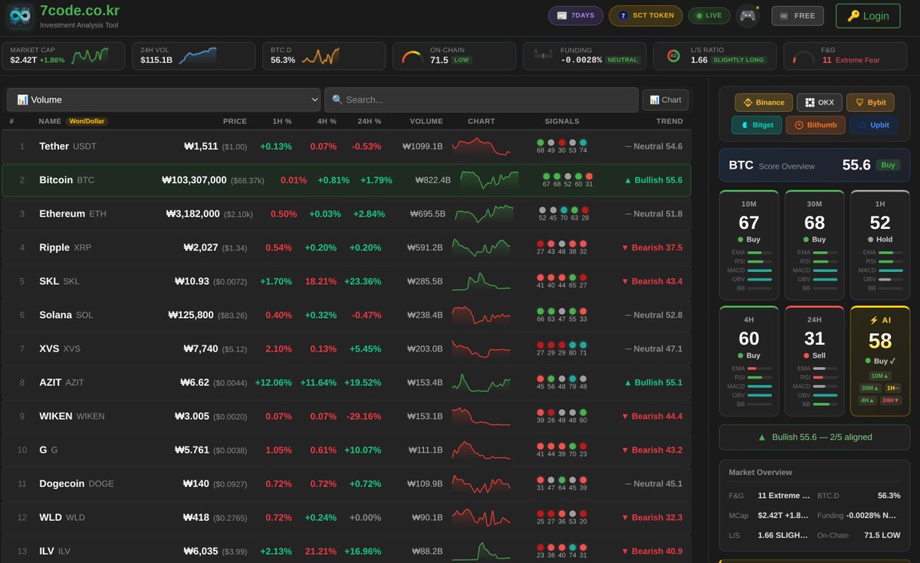Sort by VOLUME column header

[426, 121]
